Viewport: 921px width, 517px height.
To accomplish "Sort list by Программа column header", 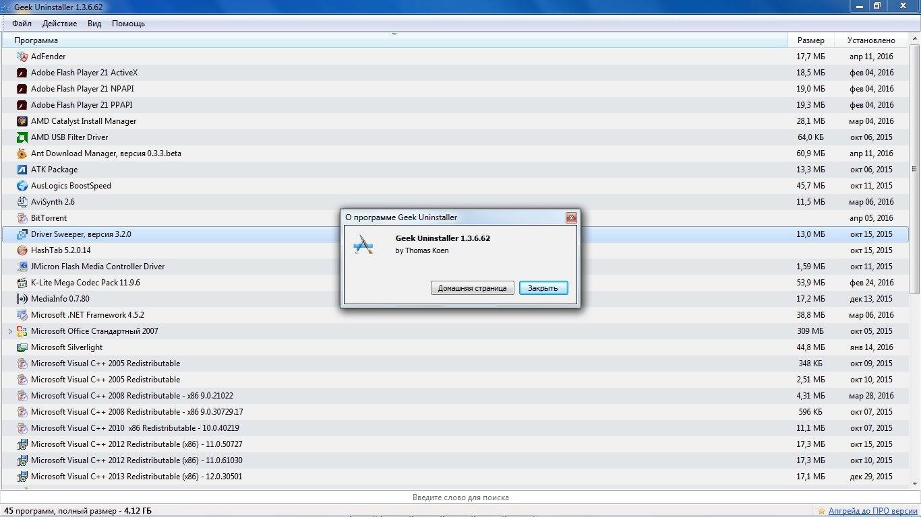I will [394, 40].
